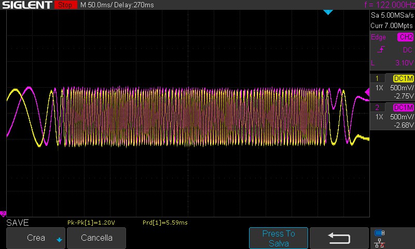Click the magenta trigger level arrow
Screen dimensions: 415x249
tap(367, 92)
